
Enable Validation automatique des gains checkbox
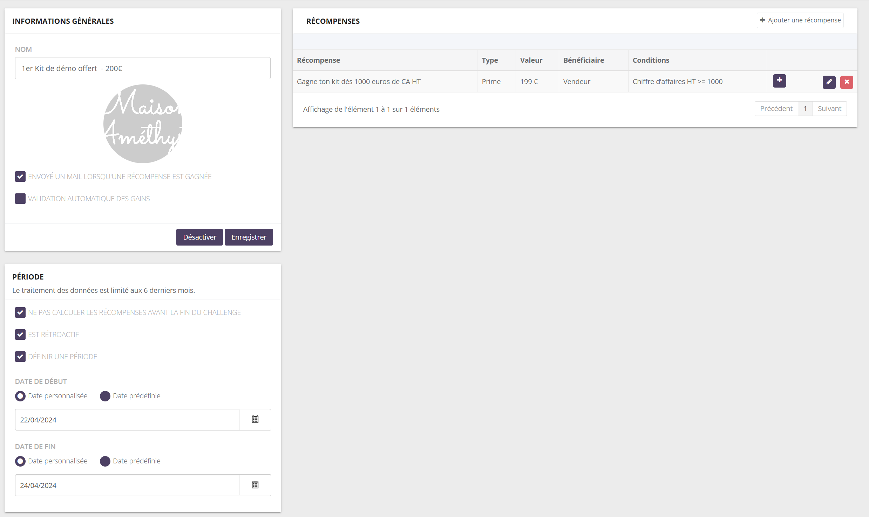click(20, 199)
